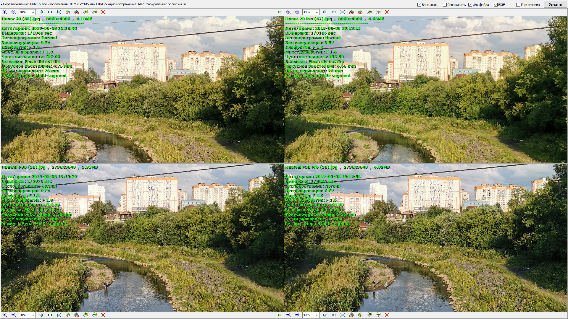Zoom out the Honor 20 image
The image size is (568, 319).
point(14,12)
